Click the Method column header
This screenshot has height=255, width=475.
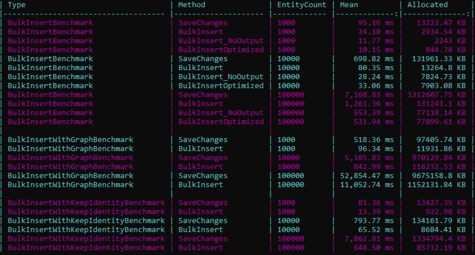point(192,5)
